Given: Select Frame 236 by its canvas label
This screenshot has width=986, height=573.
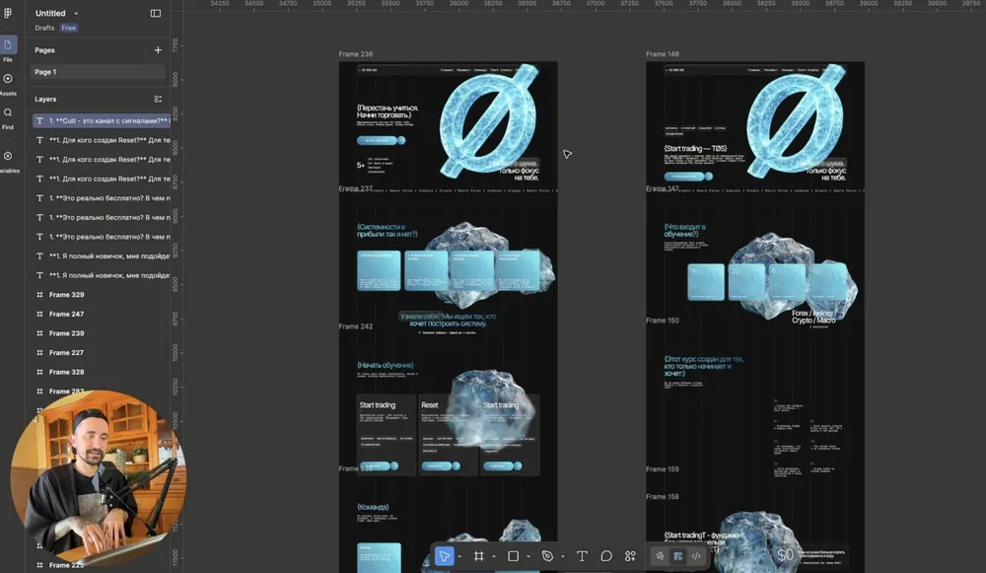Looking at the screenshot, I should [356, 54].
